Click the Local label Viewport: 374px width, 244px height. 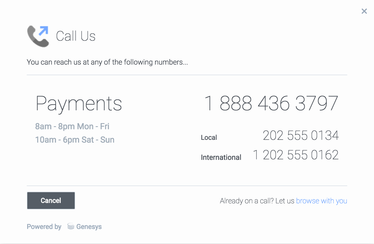tap(209, 138)
